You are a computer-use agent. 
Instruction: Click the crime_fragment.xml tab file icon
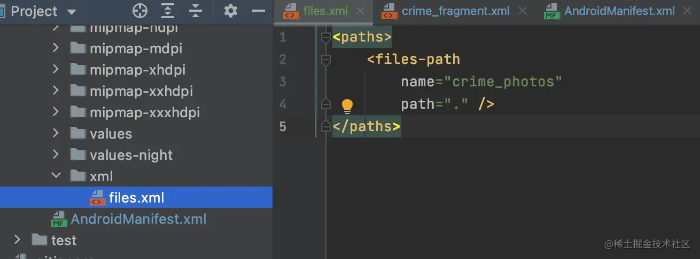[x=389, y=11]
